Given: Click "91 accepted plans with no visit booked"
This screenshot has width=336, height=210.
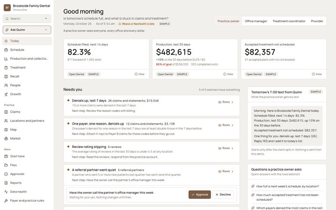Looking at the screenshot, I should [x=270, y=60].
